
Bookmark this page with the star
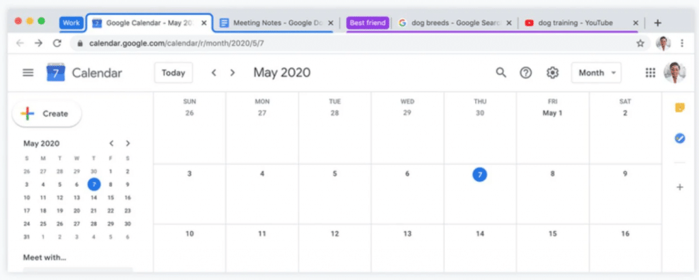point(640,43)
